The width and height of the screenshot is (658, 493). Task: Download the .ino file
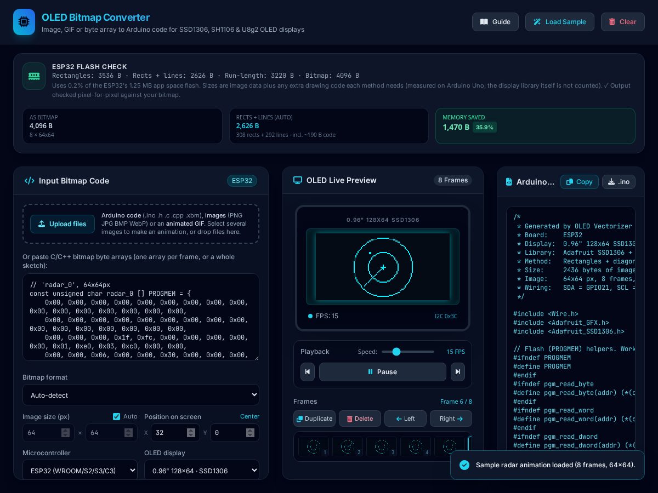(x=619, y=182)
